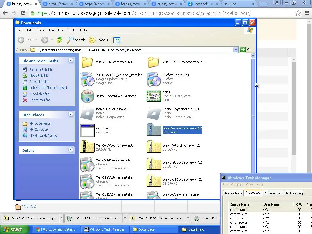Click My Computer icon in Other Places
The height and width of the screenshot is (234, 312).
[x=25, y=130]
